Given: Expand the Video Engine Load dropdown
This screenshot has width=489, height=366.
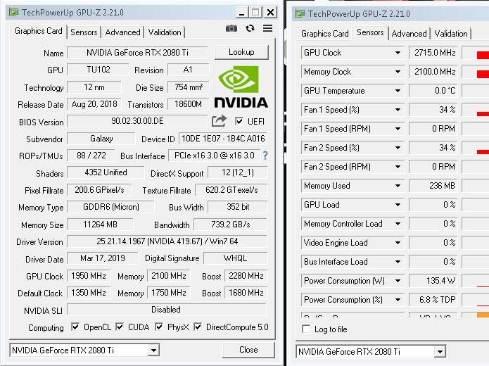Looking at the screenshot, I should (398, 243).
